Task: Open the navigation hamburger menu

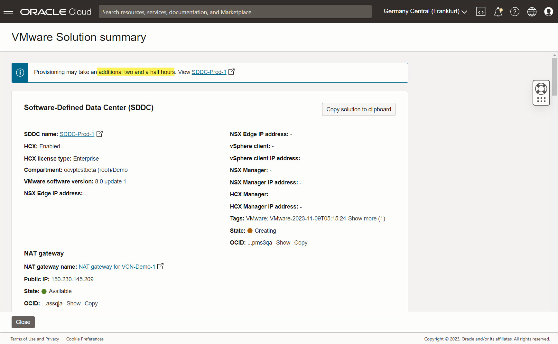Action: tap(8, 12)
